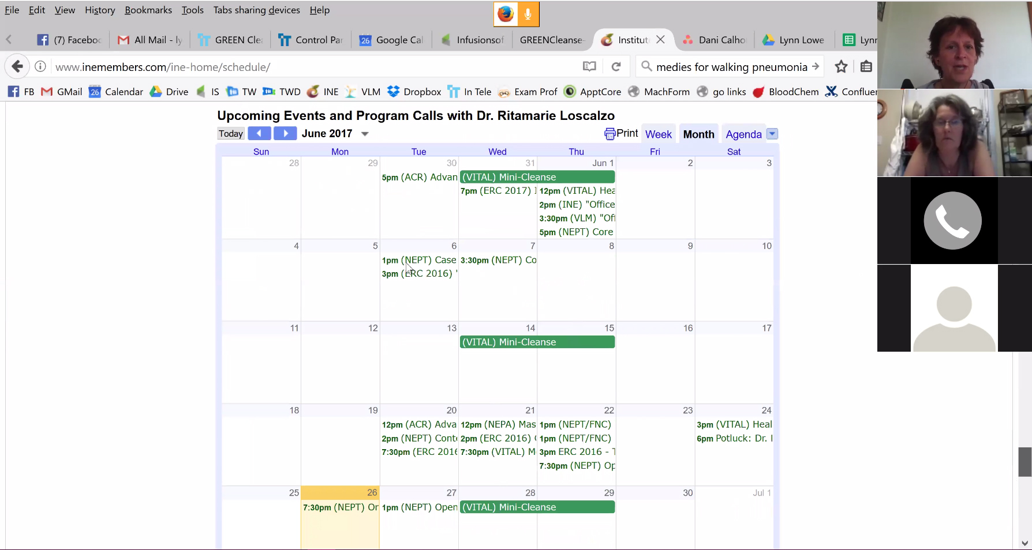Image resolution: width=1032 pixels, height=550 pixels.
Task: Expand the June 2017 date picker dropdown
Action: [365, 134]
